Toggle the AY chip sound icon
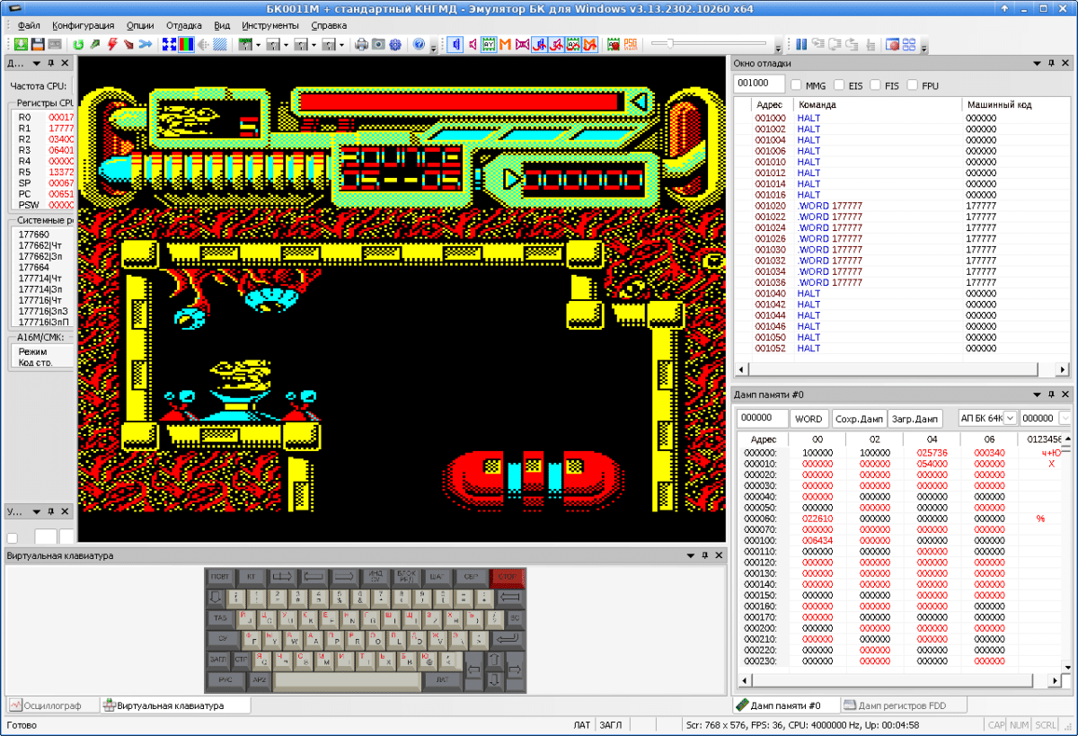1078x736 pixels. click(x=489, y=44)
